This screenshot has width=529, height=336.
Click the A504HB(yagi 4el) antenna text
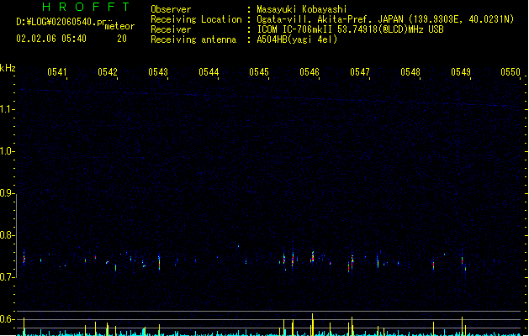click(x=297, y=39)
